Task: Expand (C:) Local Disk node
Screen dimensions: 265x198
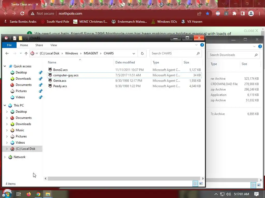Action: (7, 149)
